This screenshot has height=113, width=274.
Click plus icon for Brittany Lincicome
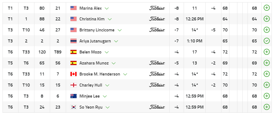coord(266,30)
